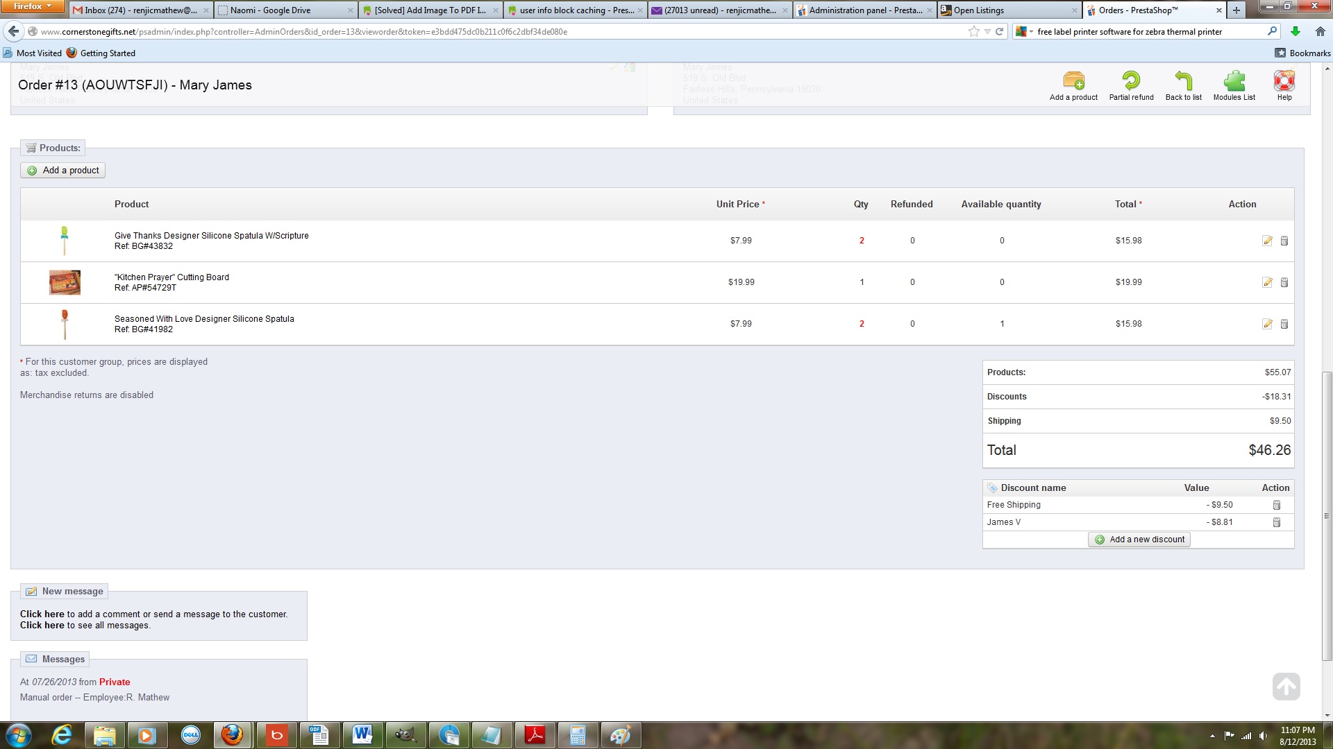The image size is (1333, 749).
Task: Open the Firefox menu dropdown
Action: tap(33, 6)
